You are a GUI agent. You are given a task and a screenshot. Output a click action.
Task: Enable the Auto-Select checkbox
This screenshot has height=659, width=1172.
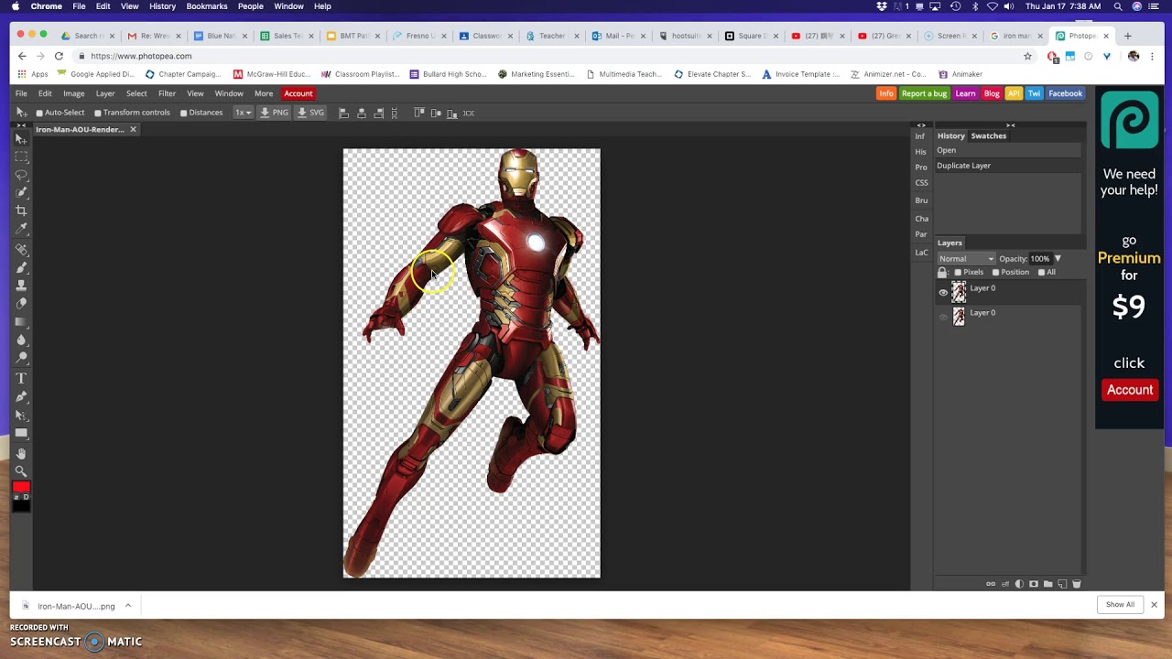pos(39,113)
